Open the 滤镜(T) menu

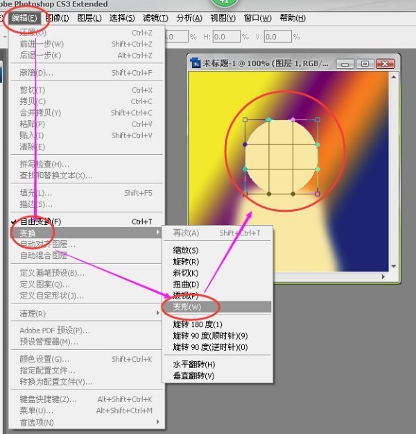coord(154,17)
